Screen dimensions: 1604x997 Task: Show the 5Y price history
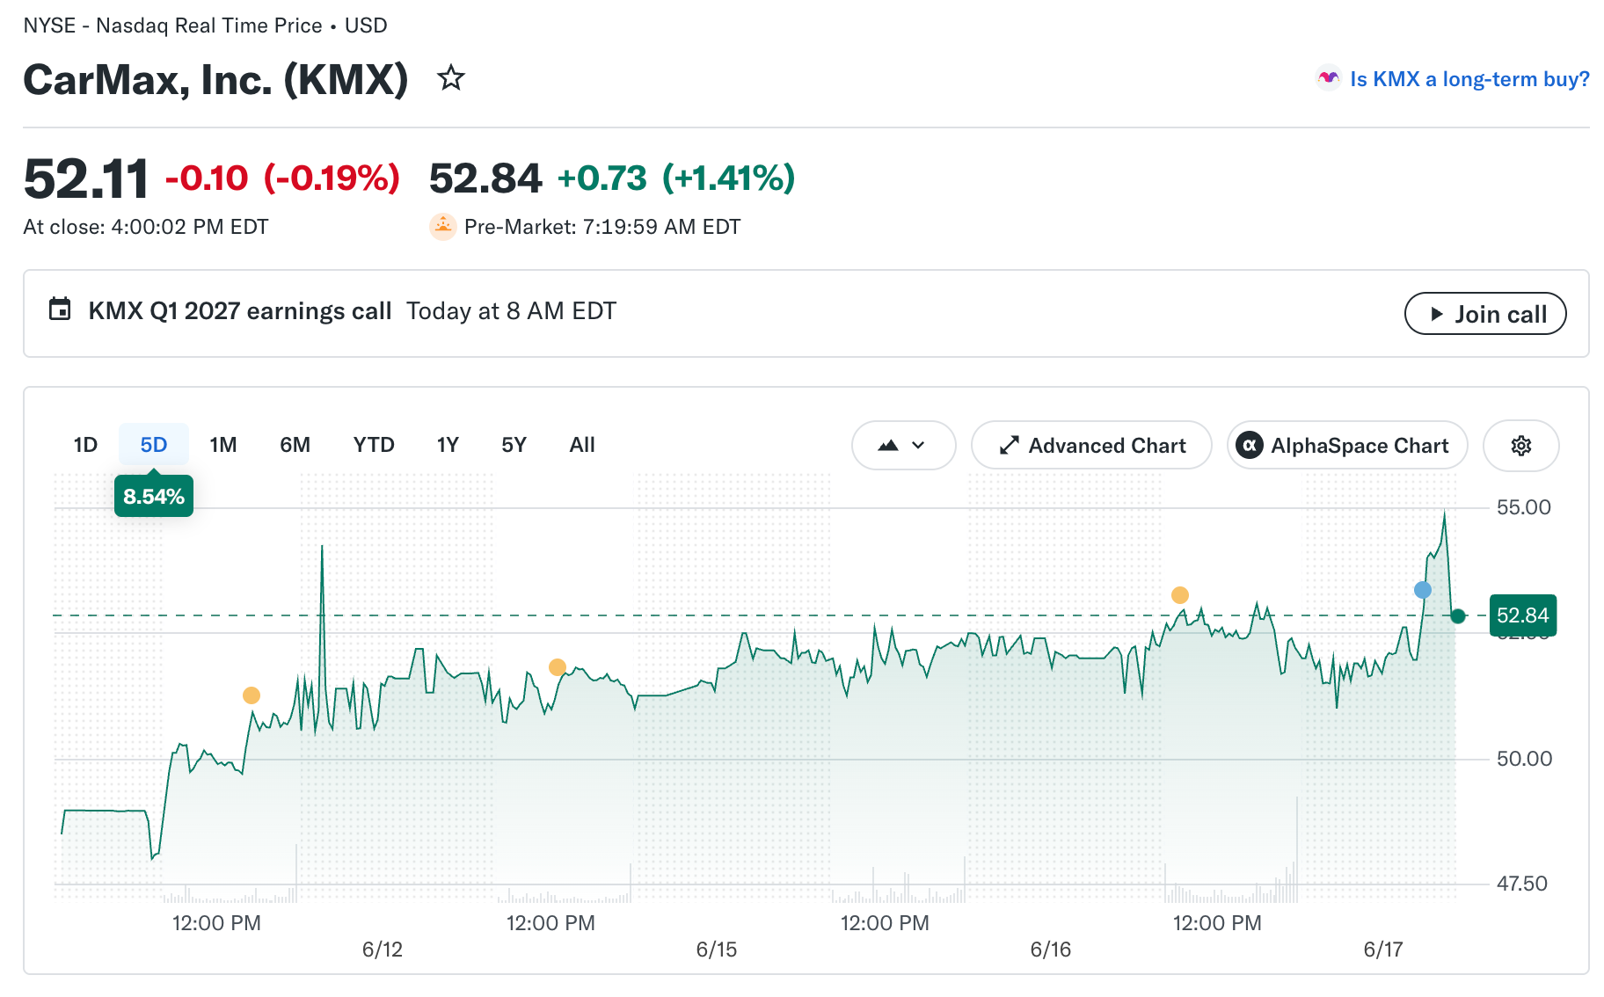514,445
